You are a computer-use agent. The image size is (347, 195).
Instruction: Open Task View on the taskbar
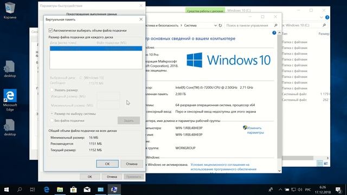click(33, 190)
